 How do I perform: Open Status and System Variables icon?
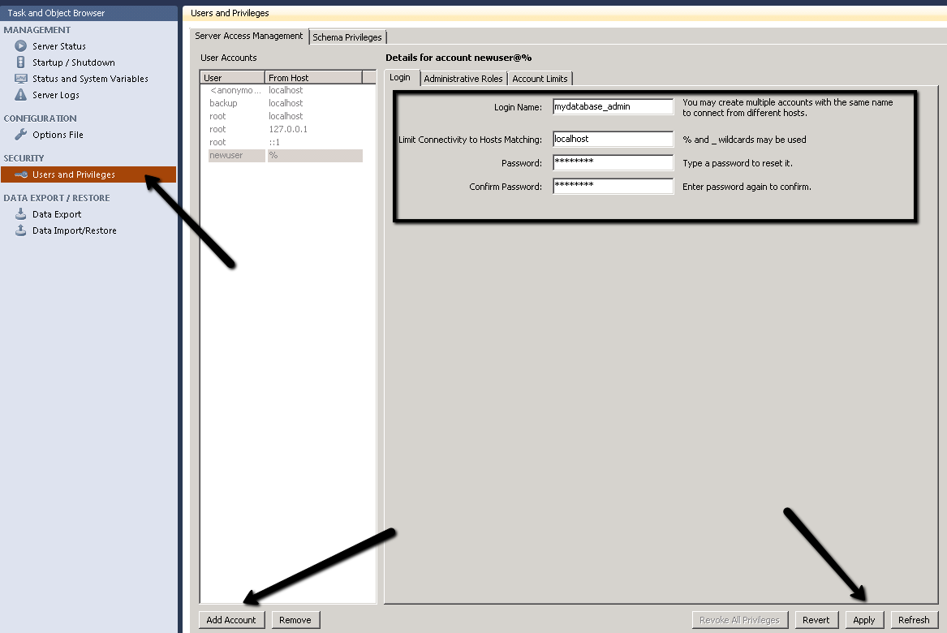(21, 79)
